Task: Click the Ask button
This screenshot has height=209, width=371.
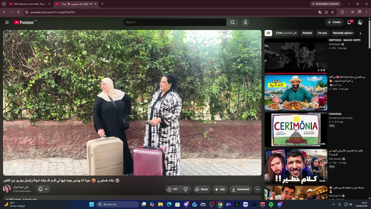Action: click(220, 189)
